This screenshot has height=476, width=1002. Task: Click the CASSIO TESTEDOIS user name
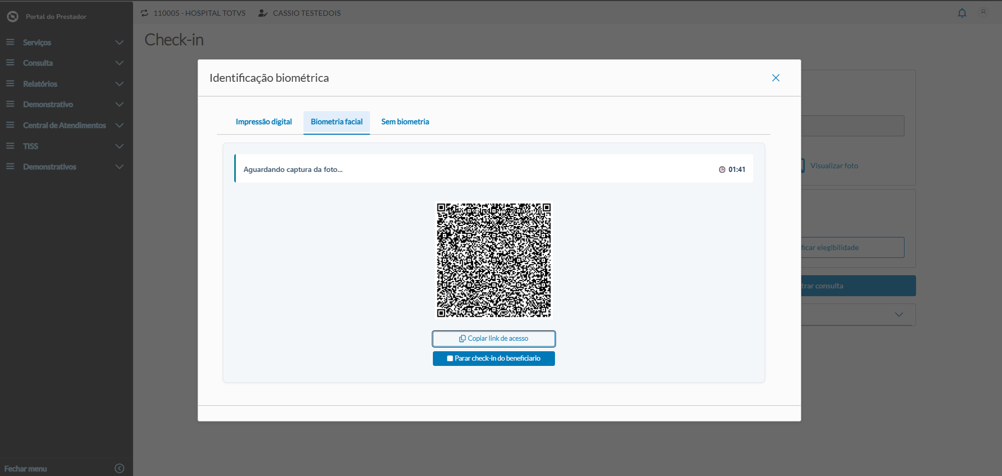tap(307, 13)
